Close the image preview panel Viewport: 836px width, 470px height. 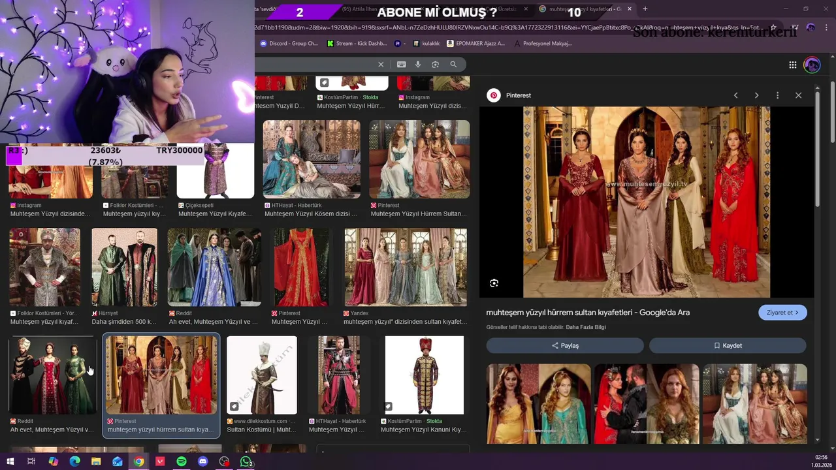click(x=798, y=95)
